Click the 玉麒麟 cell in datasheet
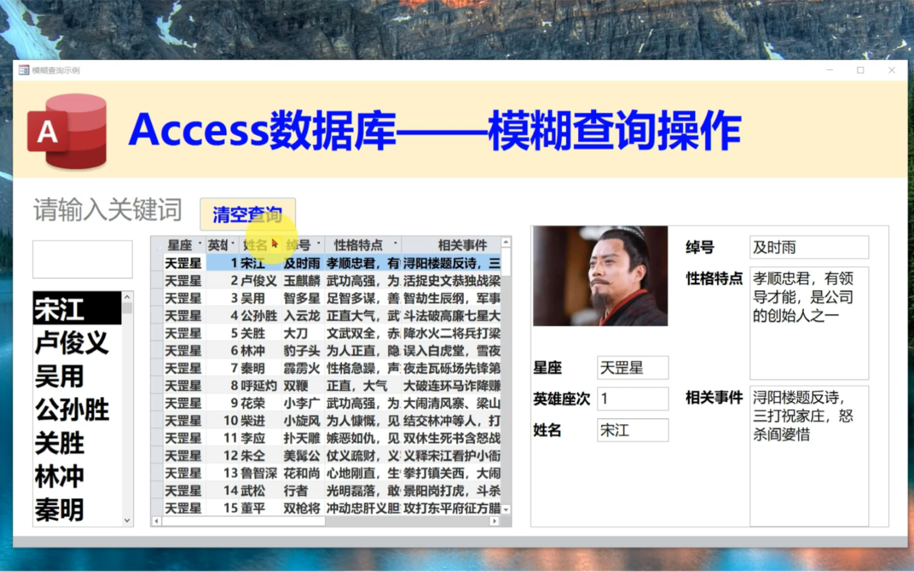Viewport: 914px width, 572px height. [x=302, y=280]
